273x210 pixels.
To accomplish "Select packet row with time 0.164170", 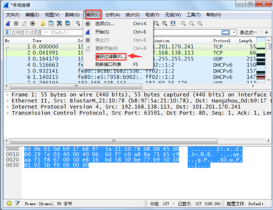I will click(x=130, y=59).
